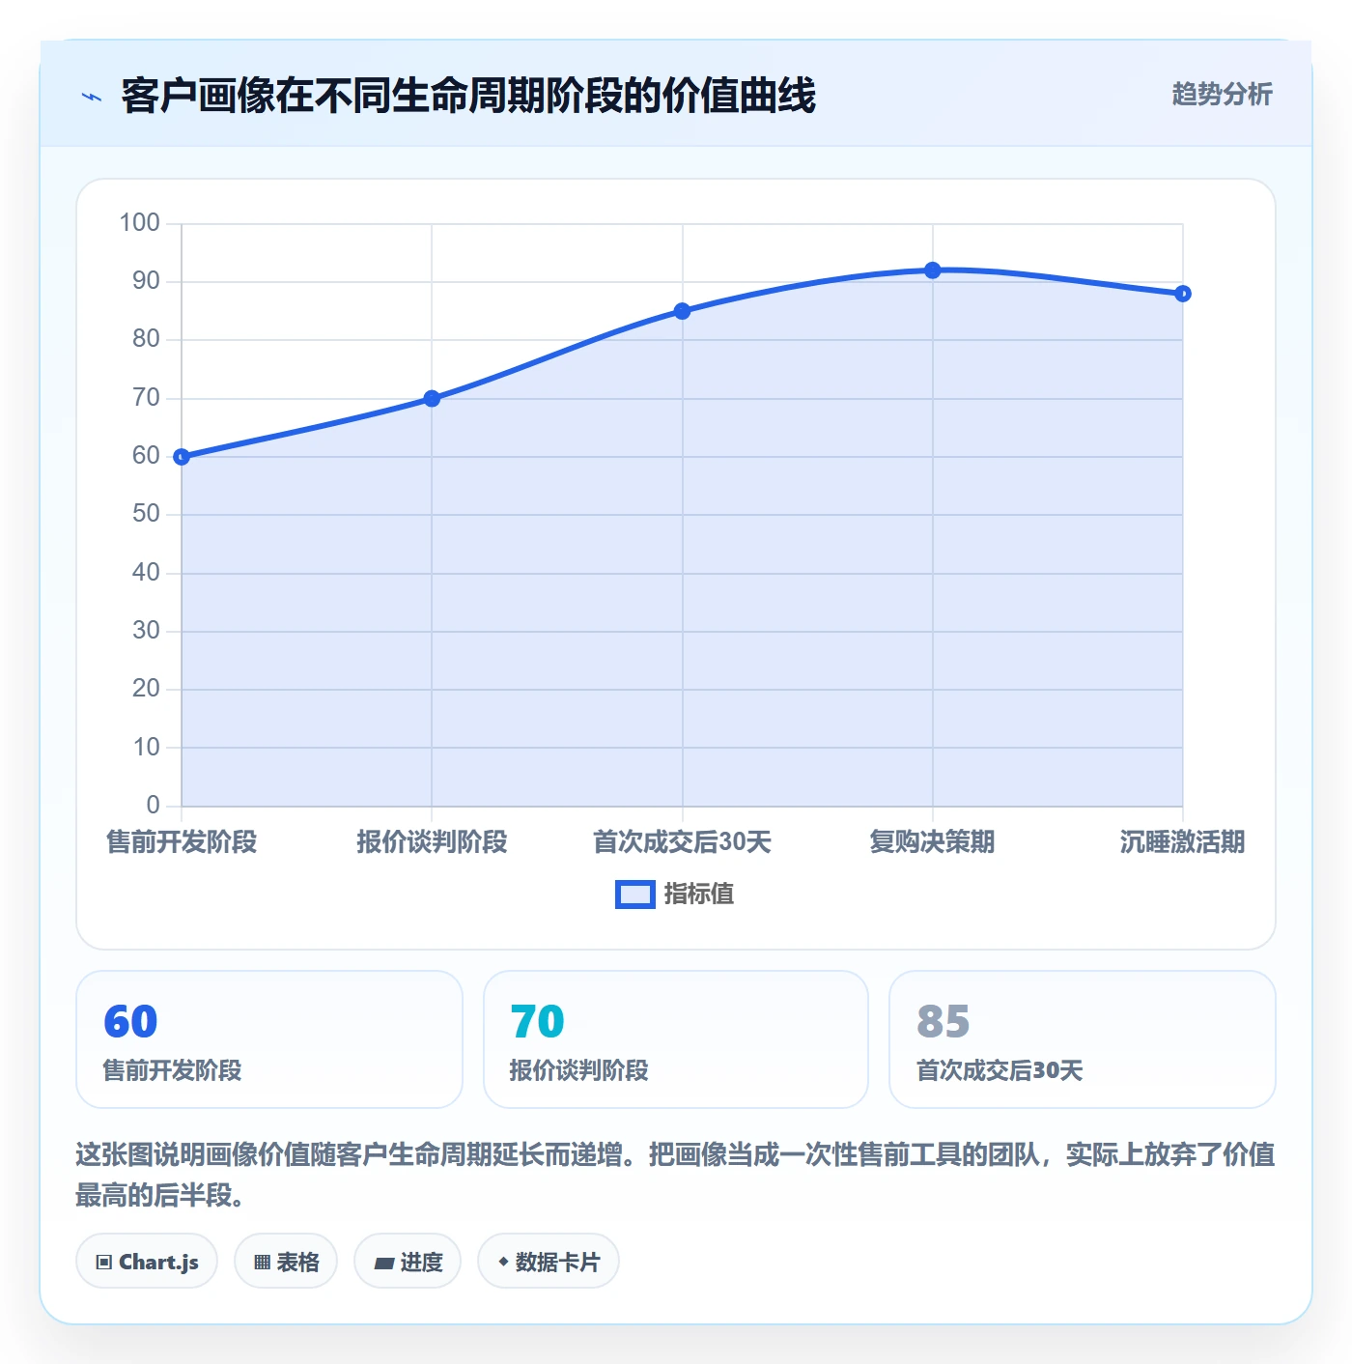
Task: Open the stat card showing 85
Action: click(x=1083, y=1039)
